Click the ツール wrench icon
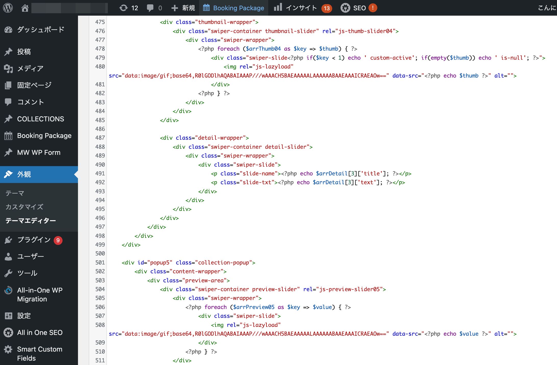Screen dimensions: 557x365 [8, 273]
